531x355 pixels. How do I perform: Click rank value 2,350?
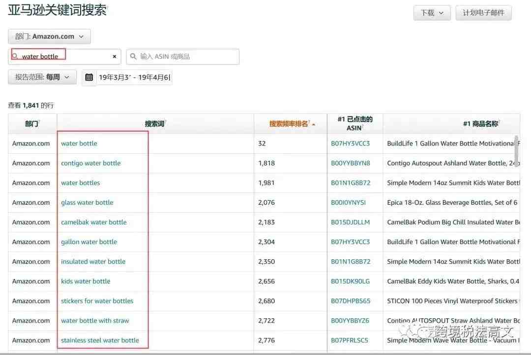pos(266,261)
